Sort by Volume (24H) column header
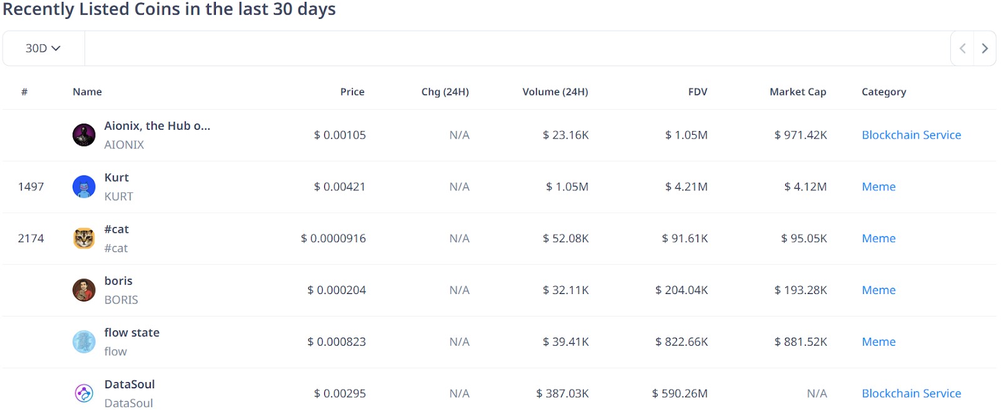The image size is (1001, 417). click(555, 92)
